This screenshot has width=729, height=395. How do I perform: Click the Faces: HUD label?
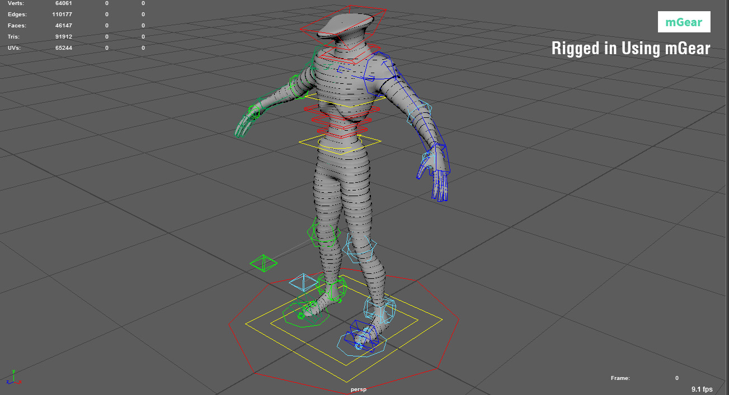coord(17,26)
